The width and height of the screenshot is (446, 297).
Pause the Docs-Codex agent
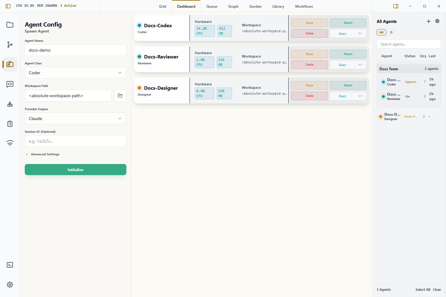point(309,23)
